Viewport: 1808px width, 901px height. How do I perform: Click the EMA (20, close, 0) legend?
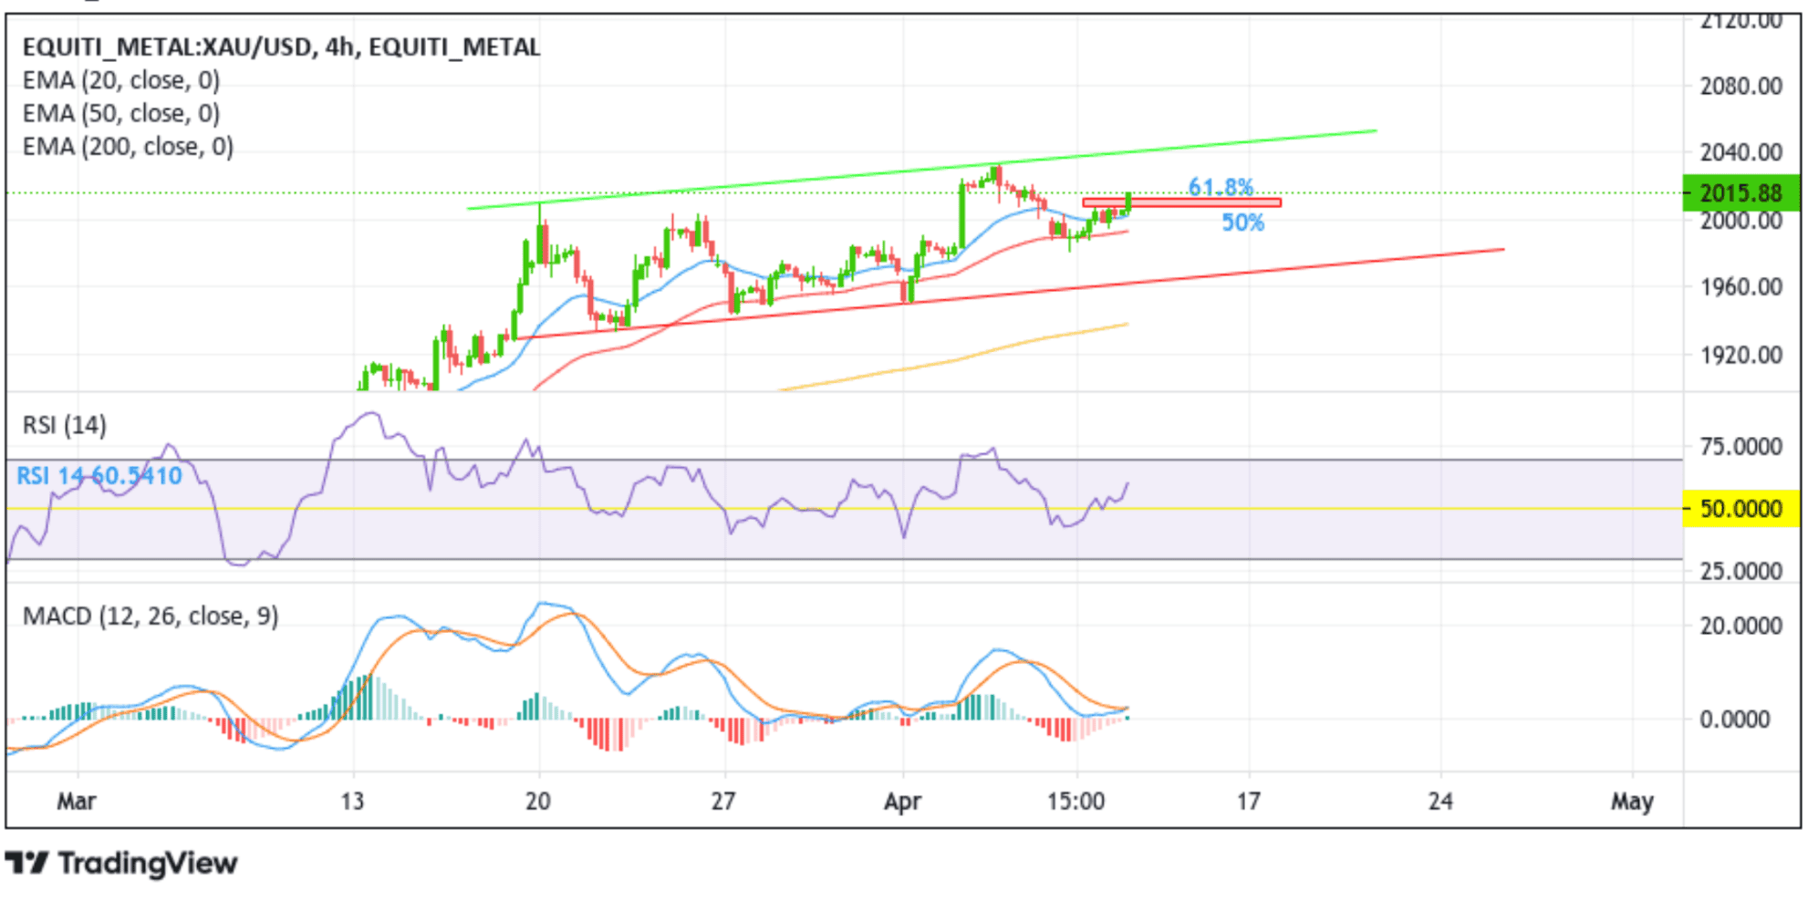coord(121,80)
